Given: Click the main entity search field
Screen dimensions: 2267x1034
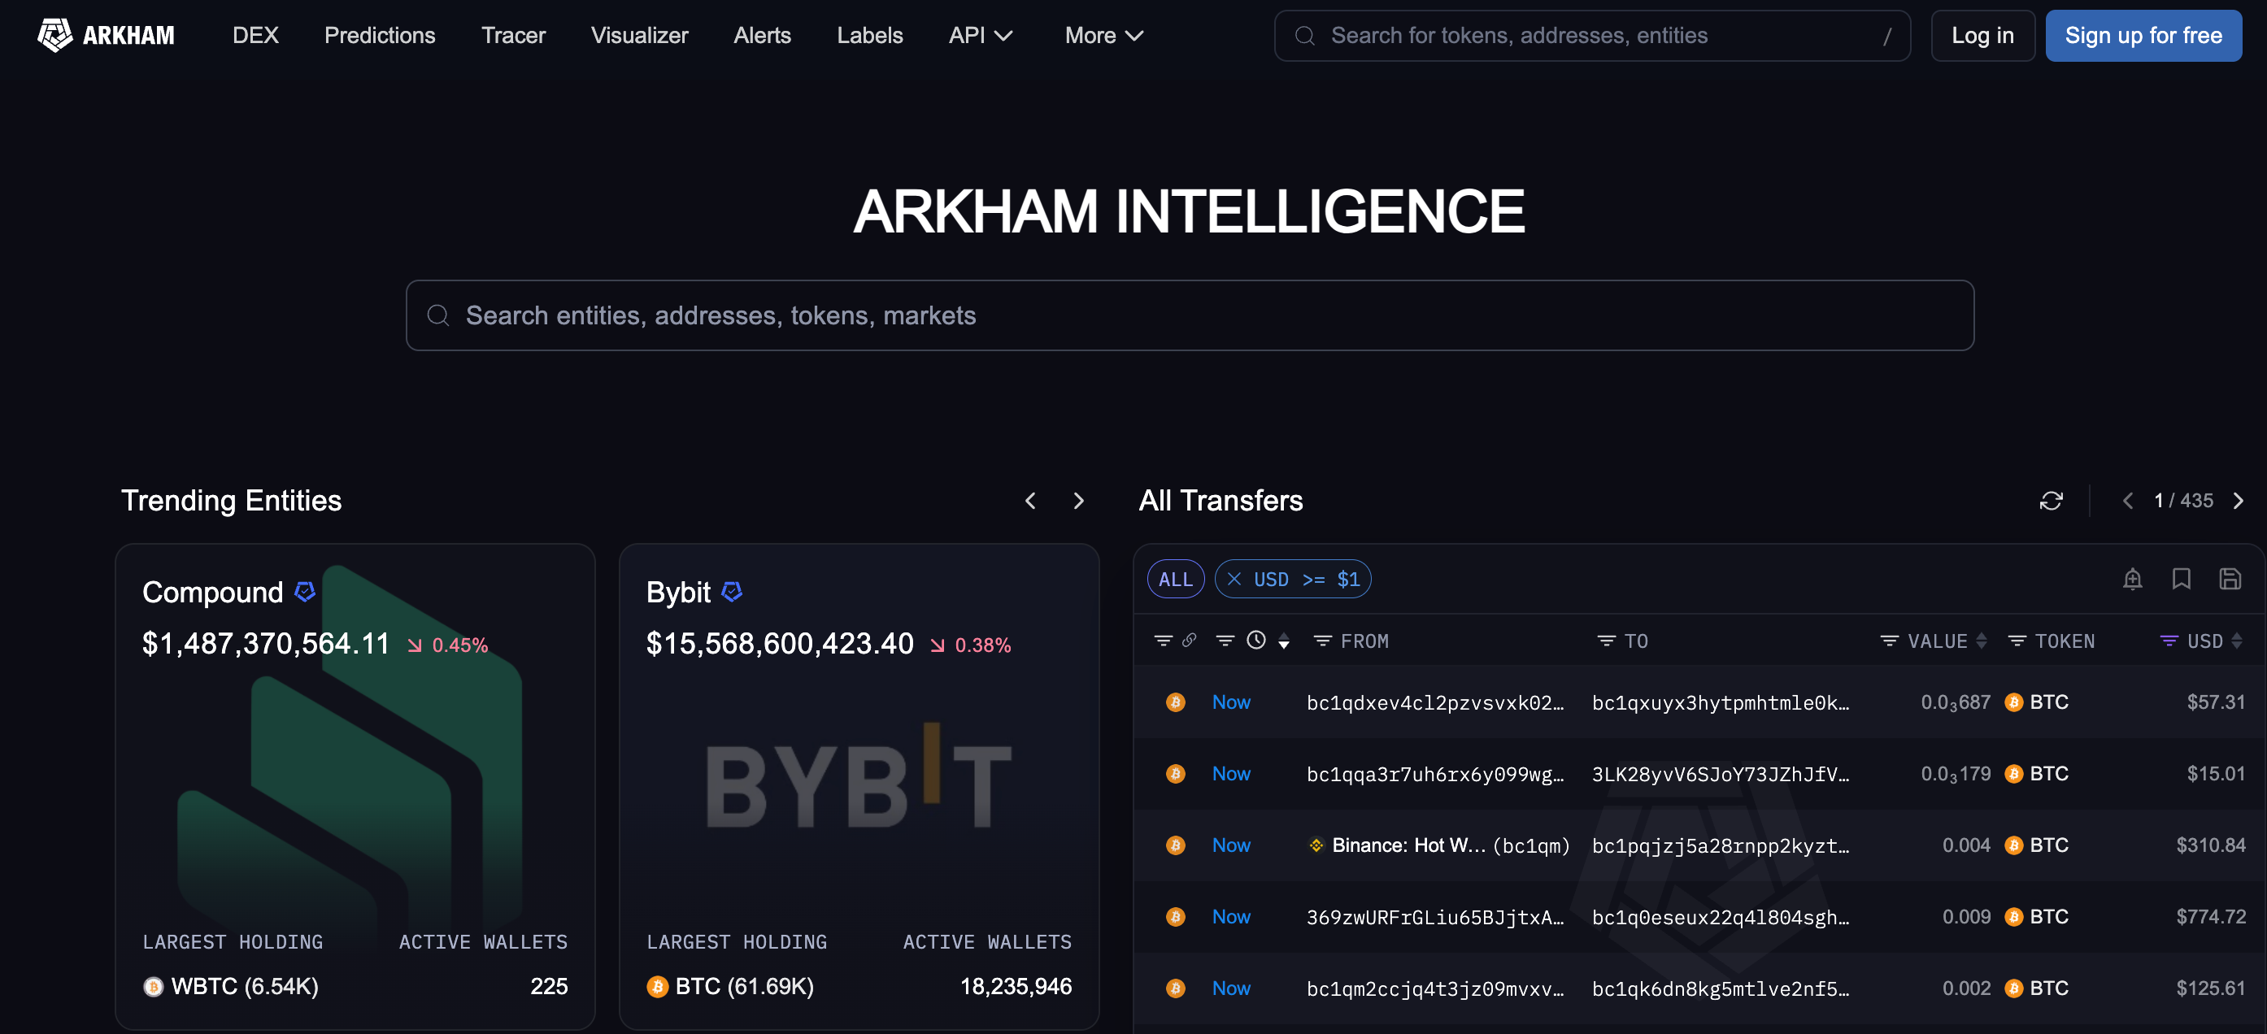Looking at the screenshot, I should [x=1190, y=315].
